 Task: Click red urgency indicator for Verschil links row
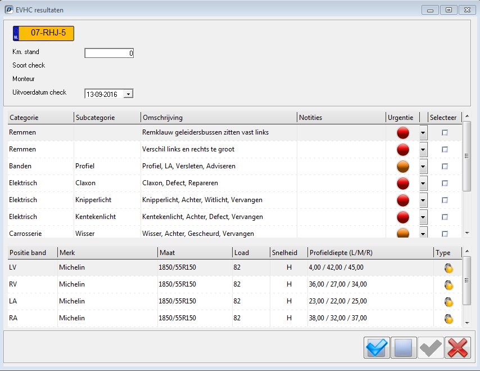click(403, 150)
